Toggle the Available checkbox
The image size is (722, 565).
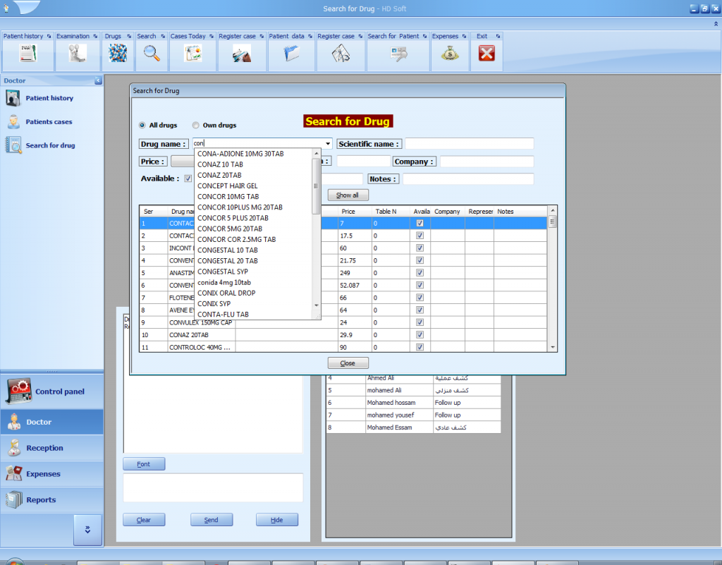pos(188,178)
